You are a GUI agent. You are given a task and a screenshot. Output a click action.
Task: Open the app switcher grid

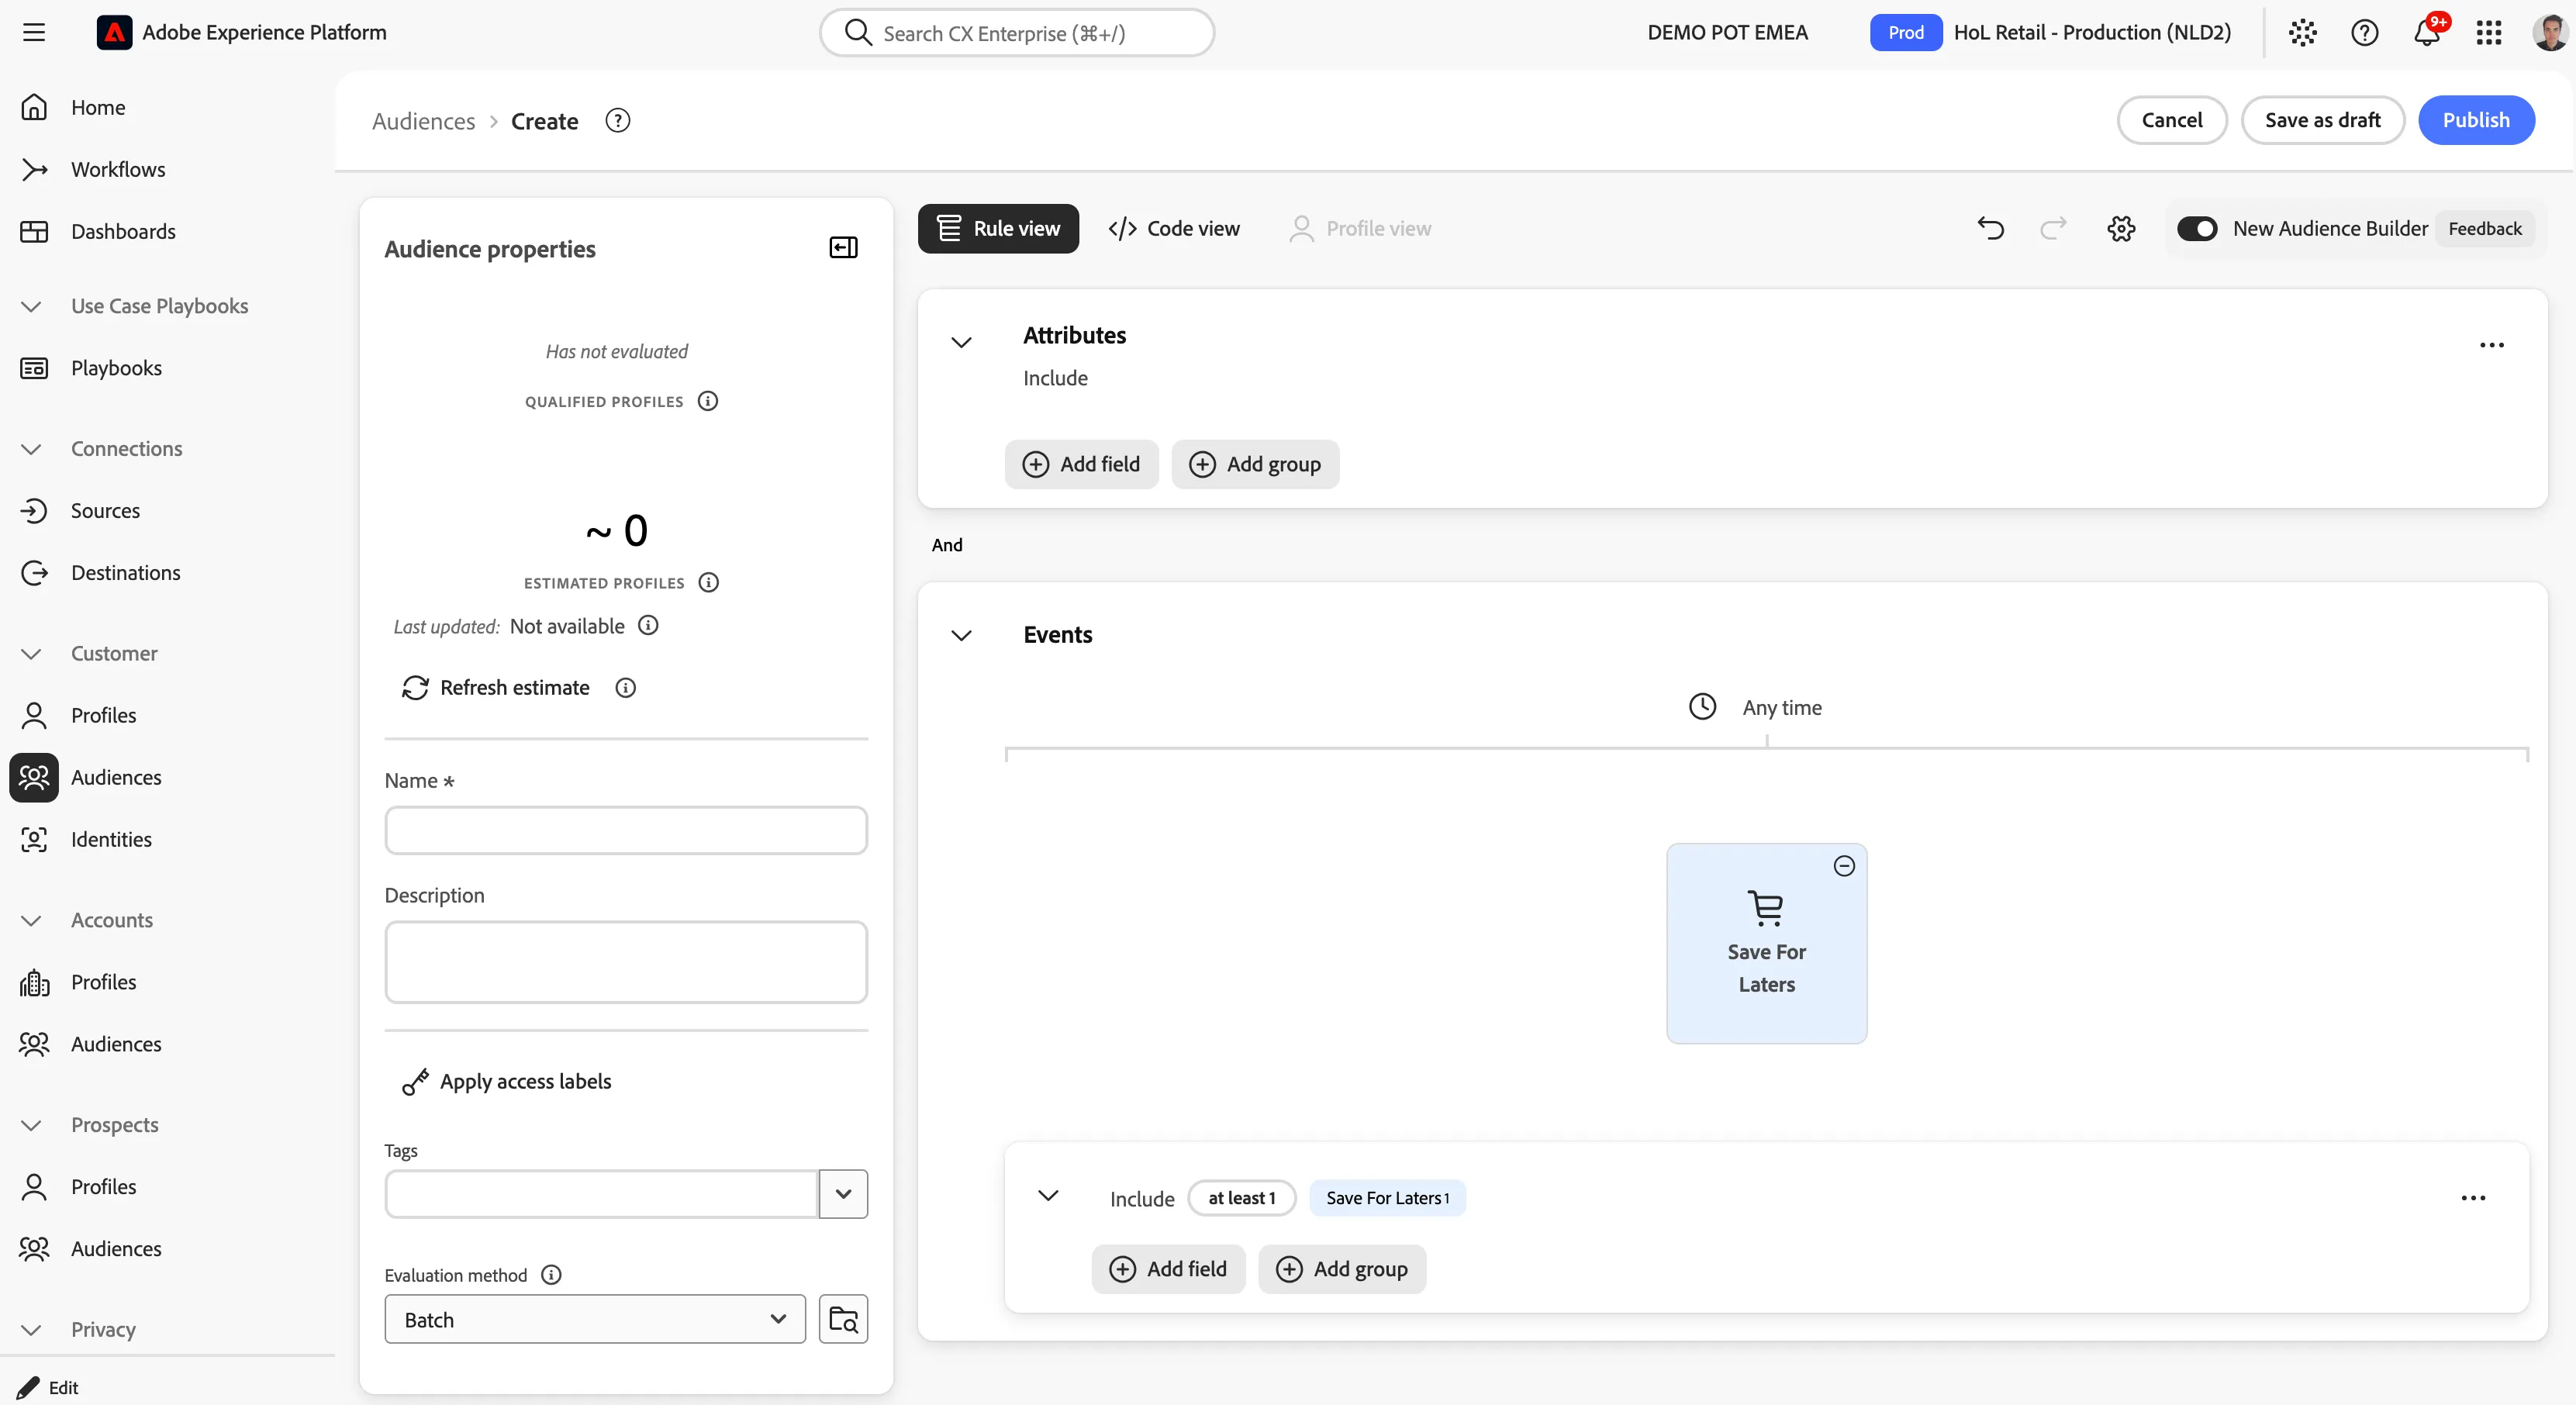[2489, 33]
